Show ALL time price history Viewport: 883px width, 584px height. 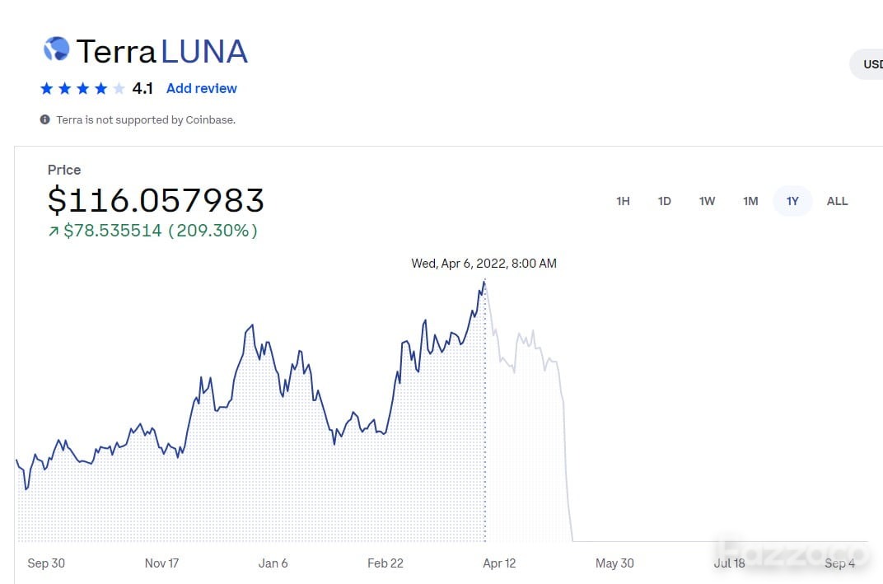point(838,201)
